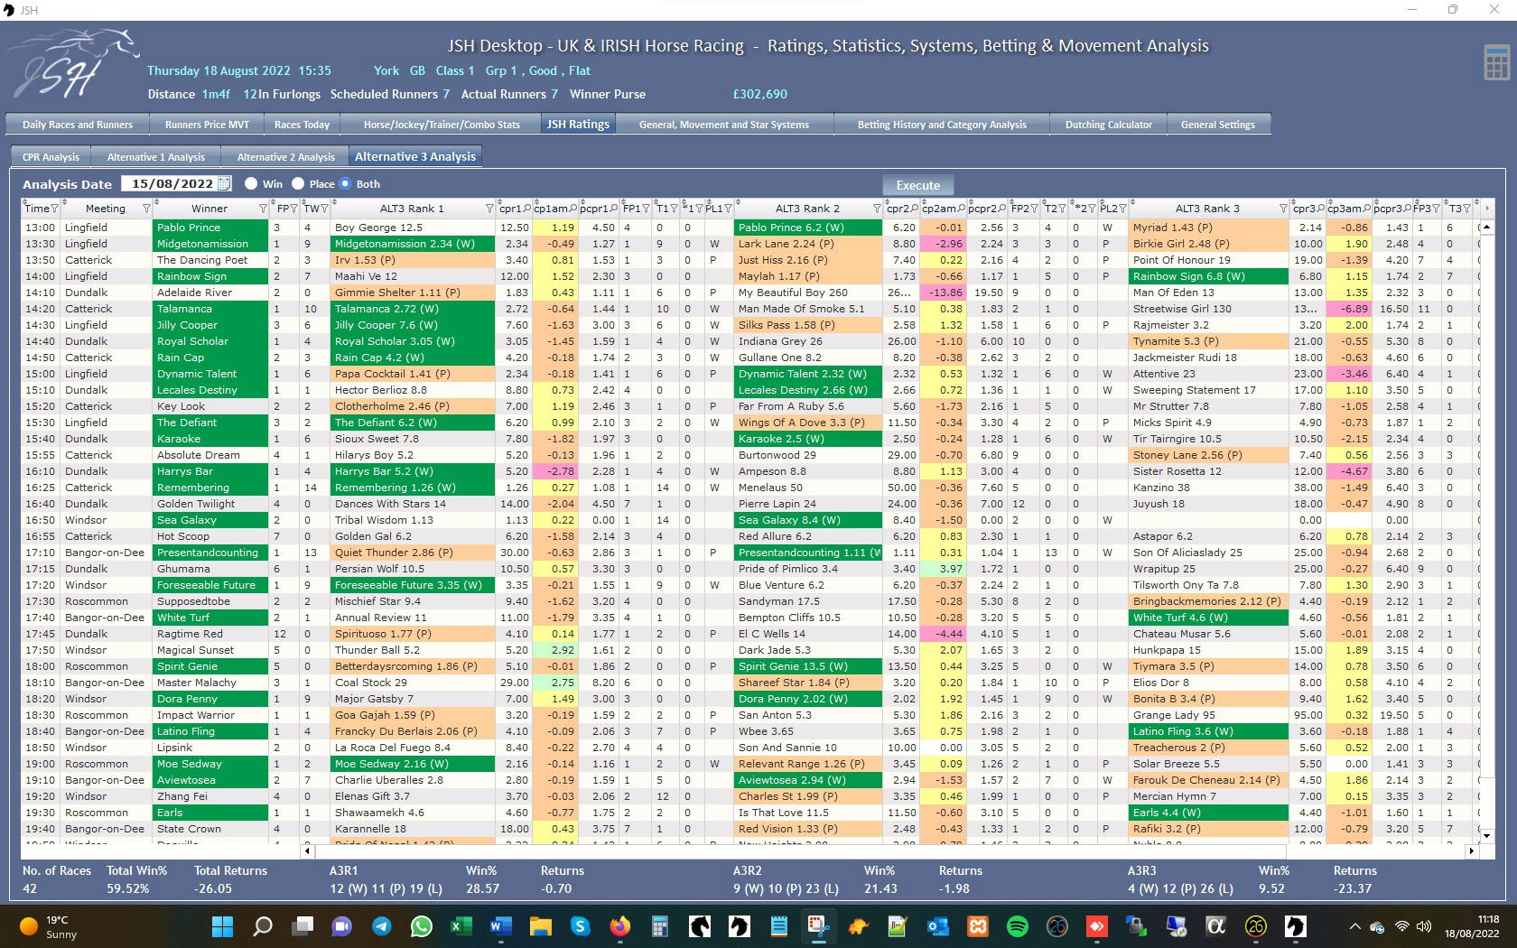Show hidden system tray icons chevron
The width and height of the screenshot is (1517, 948).
(x=1354, y=926)
